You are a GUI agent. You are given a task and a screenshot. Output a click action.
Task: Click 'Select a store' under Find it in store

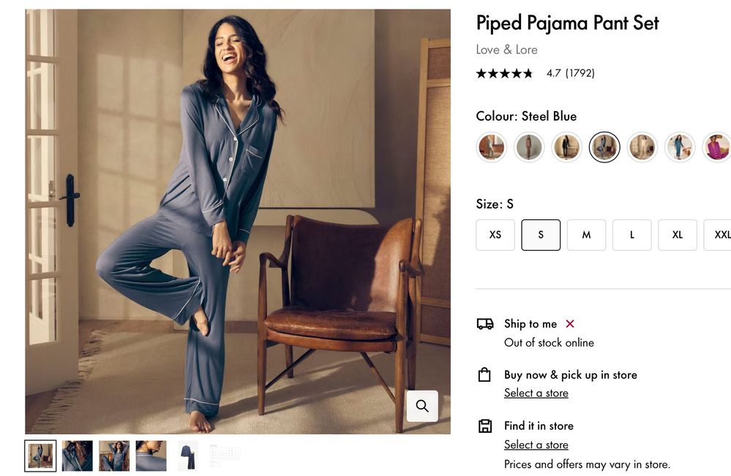coord(536,445)
